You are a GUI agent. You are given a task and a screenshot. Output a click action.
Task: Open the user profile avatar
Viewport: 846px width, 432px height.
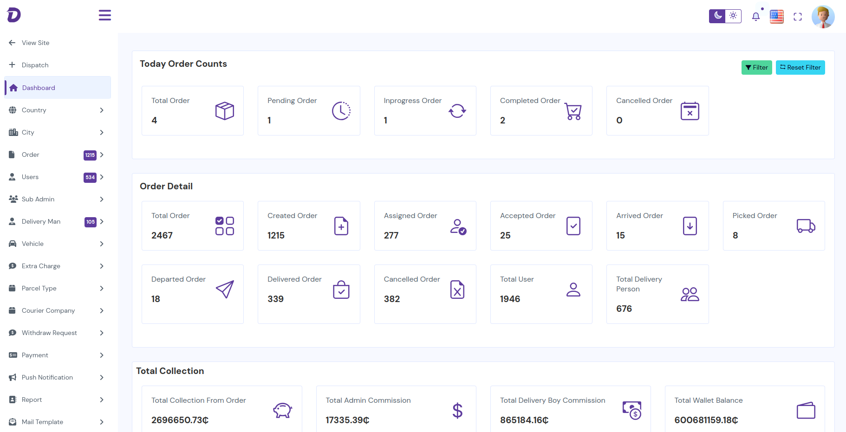coord(823,17)
